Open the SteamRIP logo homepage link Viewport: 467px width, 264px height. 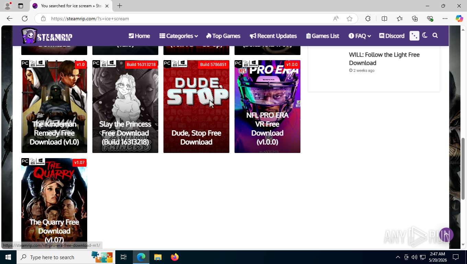click(47, 36)
